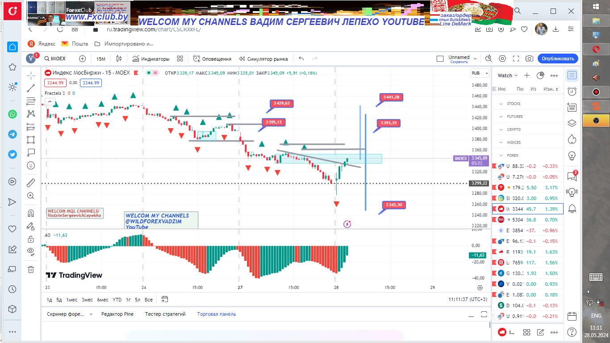
Task: Select the crosshair cursor tool
Action: (31, 75)
